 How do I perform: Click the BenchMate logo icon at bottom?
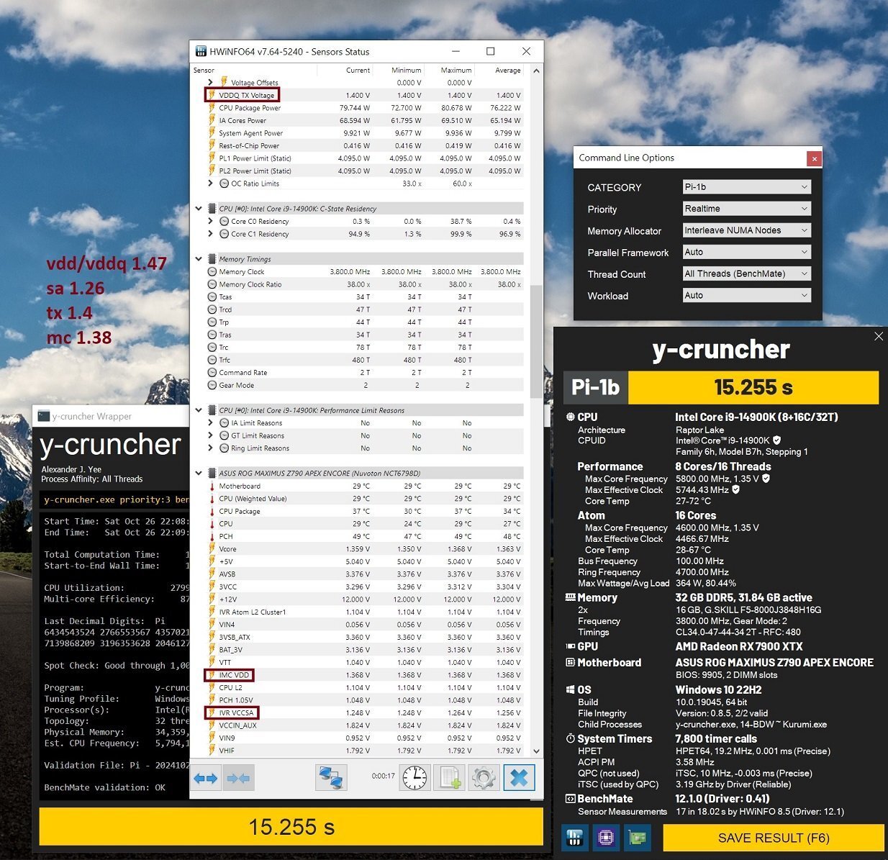574,838
